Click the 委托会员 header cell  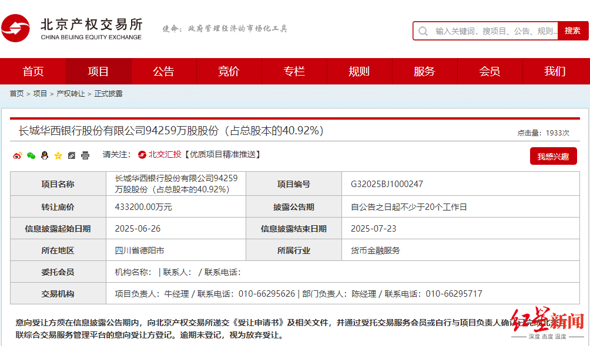tap(58, 272)
